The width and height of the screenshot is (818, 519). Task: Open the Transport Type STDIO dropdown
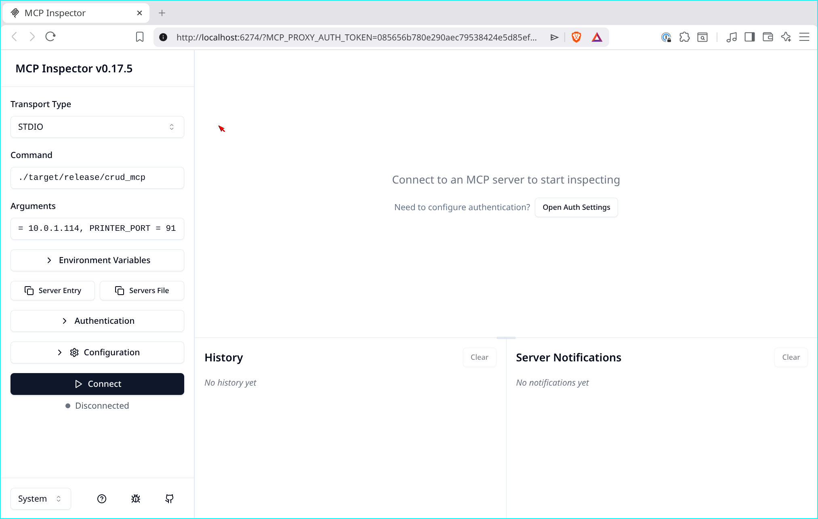pyautogui.click(x=97, y=127)
